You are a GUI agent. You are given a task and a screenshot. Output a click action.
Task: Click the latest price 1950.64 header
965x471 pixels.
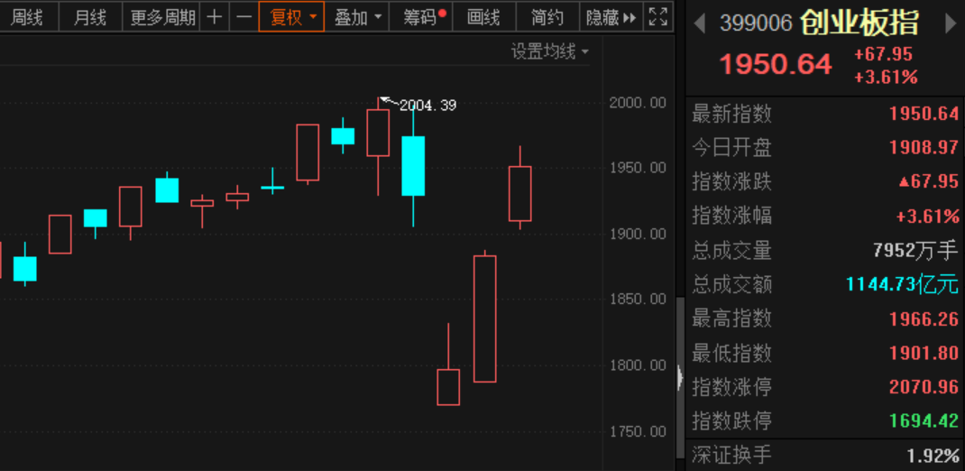pos(777,65)
